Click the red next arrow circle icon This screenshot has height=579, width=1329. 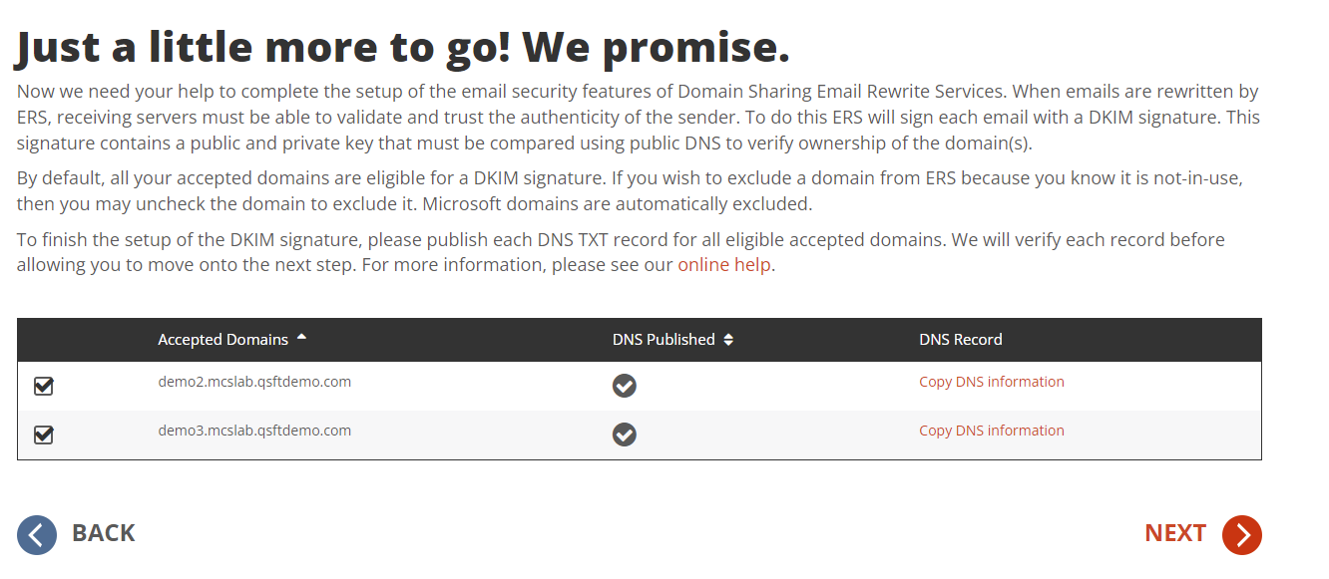(x=1242, y=535)
